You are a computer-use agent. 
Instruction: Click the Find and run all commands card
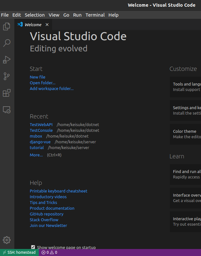pyautogui.click(x=185, y=174)
